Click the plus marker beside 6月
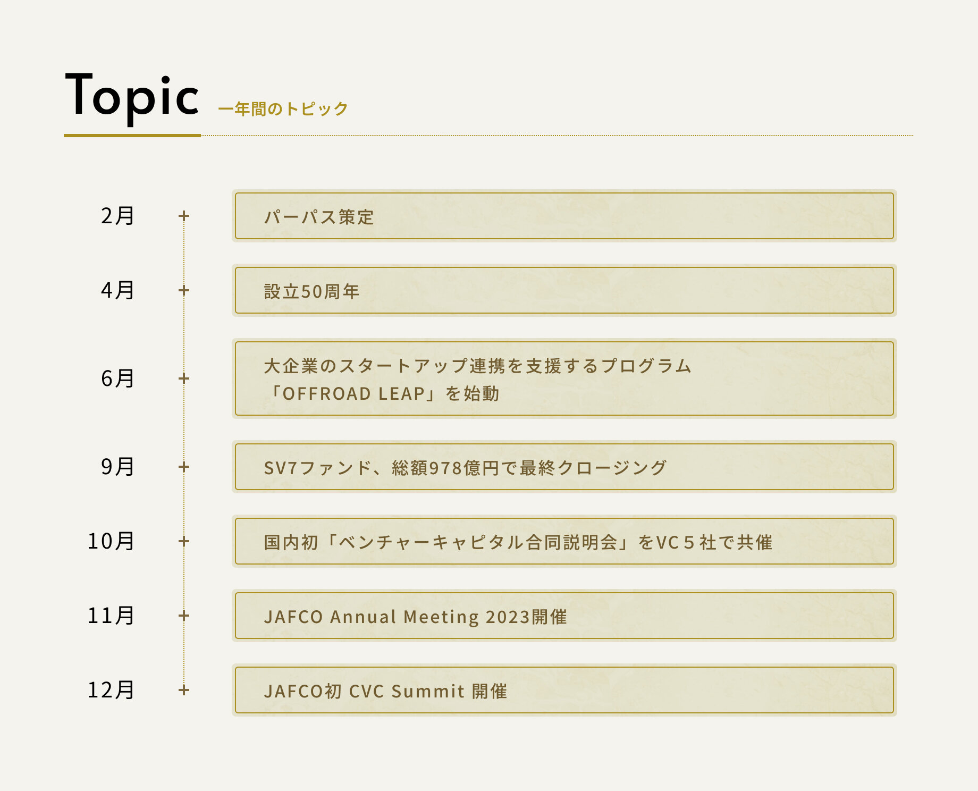Screen dimensions: 978x791 184,378
